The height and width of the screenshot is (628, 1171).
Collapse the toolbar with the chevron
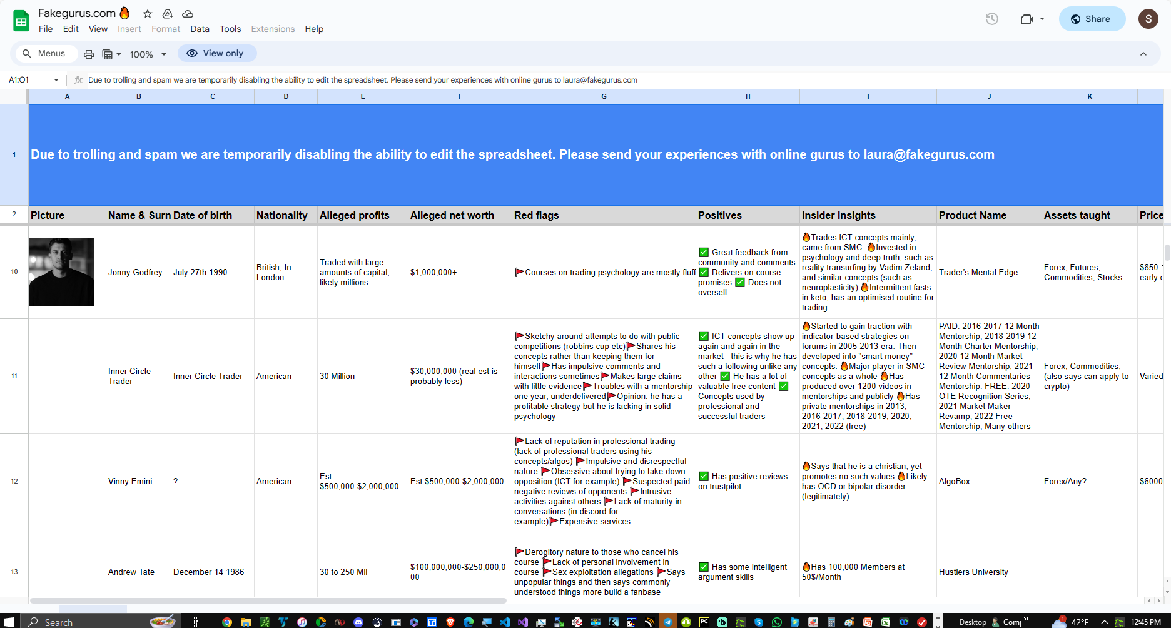(1143, 54)
